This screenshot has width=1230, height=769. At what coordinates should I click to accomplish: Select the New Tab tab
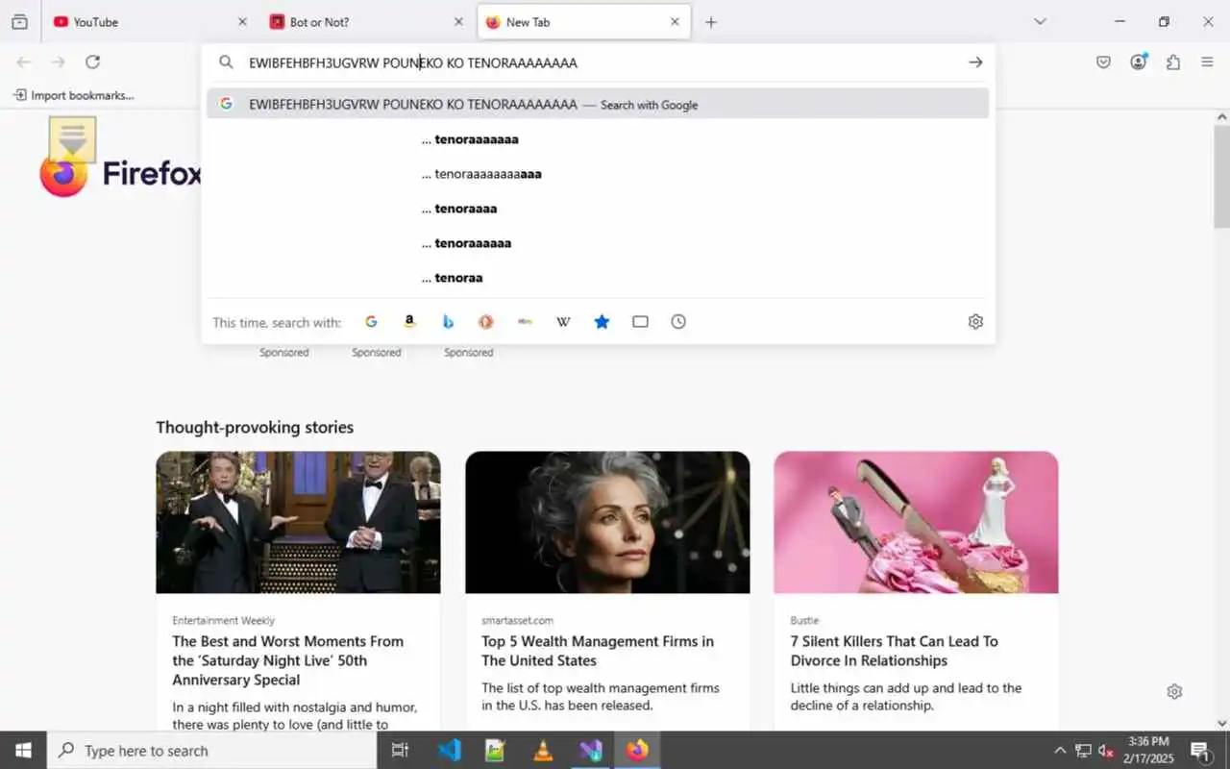tap(584, 22)
